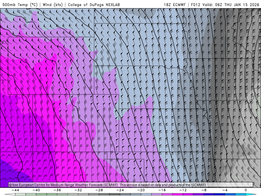The image size is (261, 196).
Task: Click the "Wind (kts)" header label
Action: point(53,5)
